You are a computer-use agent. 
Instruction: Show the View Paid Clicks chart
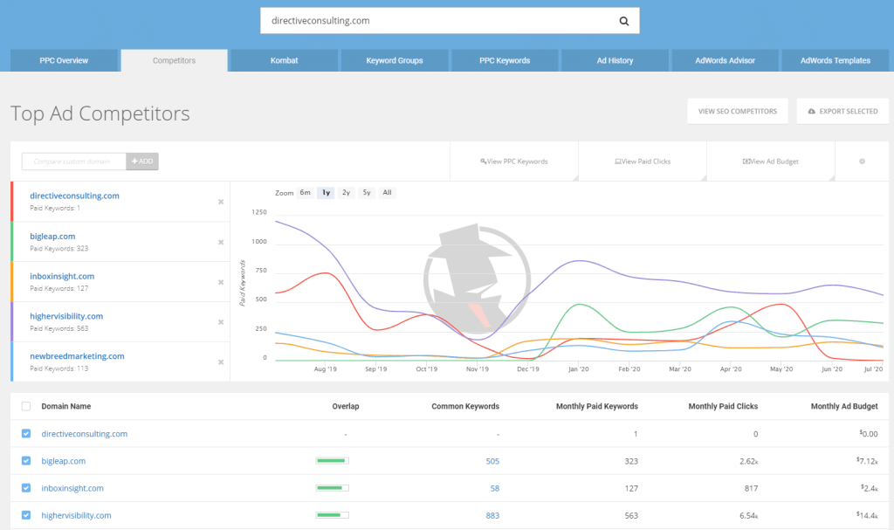point(643,162)
